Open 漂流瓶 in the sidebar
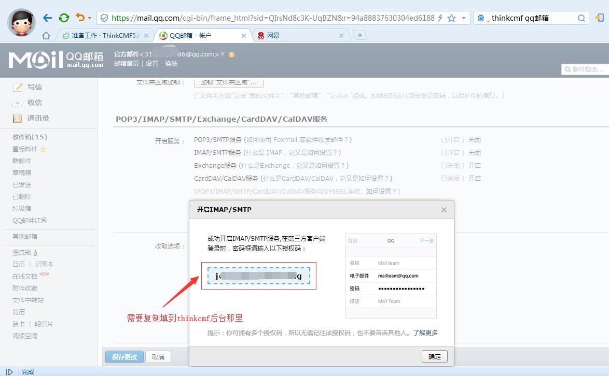609x376 pixels. [x=22, y=253]
